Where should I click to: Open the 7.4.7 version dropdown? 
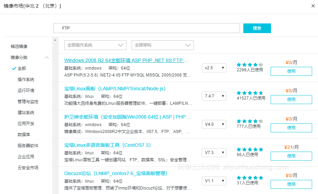[x=214, y=96]
